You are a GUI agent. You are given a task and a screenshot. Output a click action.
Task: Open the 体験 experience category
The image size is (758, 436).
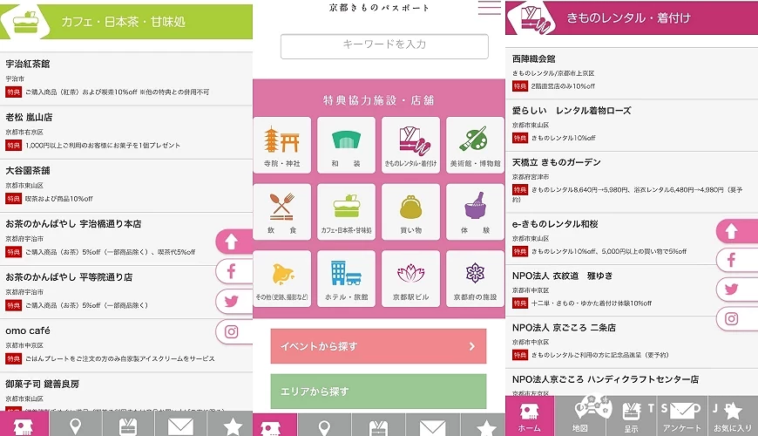(x=475, y=212)
